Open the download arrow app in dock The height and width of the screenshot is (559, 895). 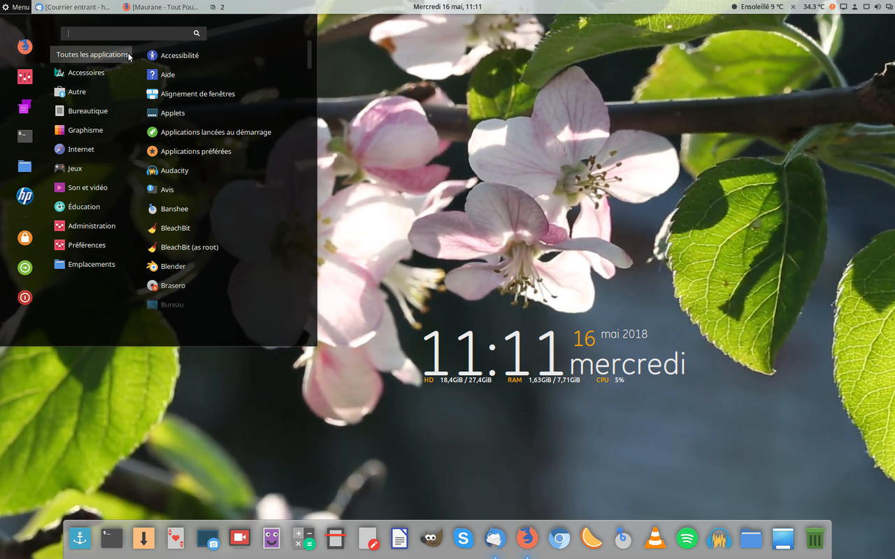(144, 538)
